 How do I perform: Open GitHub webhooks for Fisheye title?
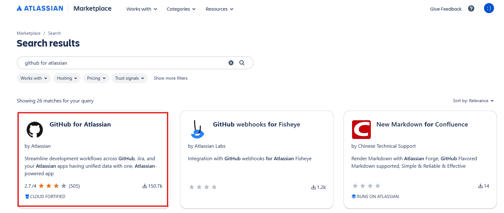click(256, 124)
